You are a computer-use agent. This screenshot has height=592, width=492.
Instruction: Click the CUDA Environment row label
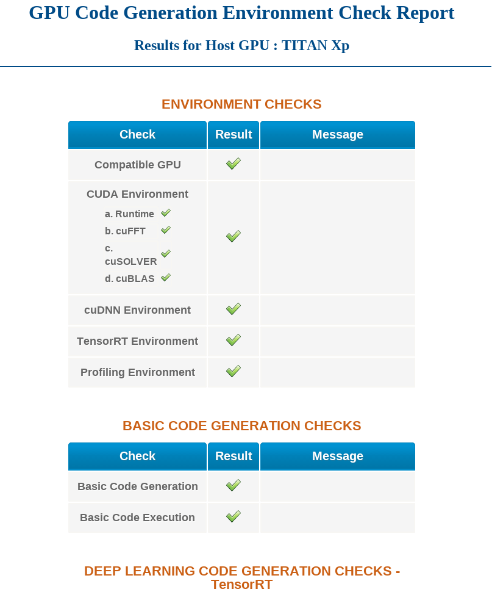[137, 193]
